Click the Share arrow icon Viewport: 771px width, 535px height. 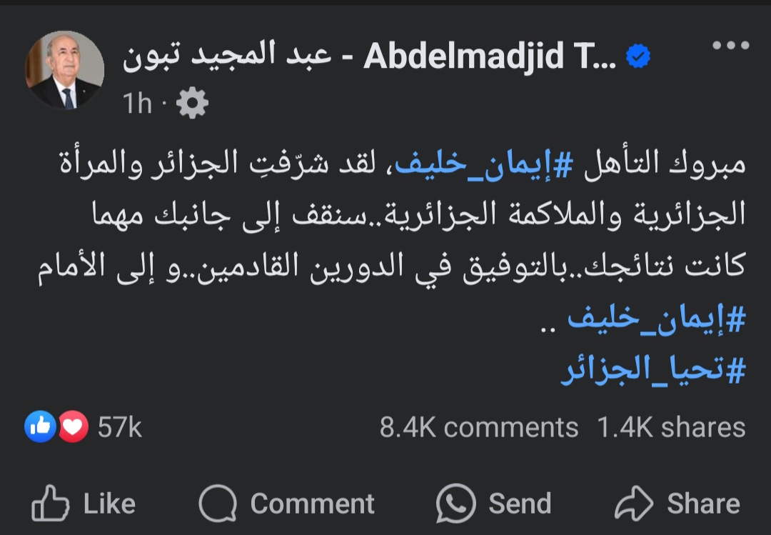tap(633, 503)
